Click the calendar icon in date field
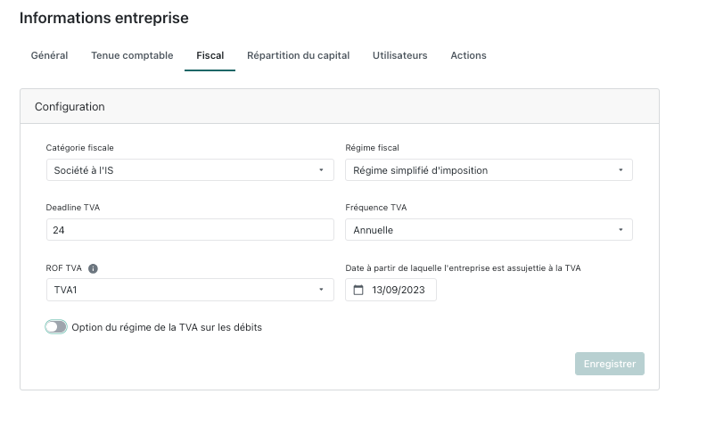This screenshot has width=707, height=427. (359, 290)
